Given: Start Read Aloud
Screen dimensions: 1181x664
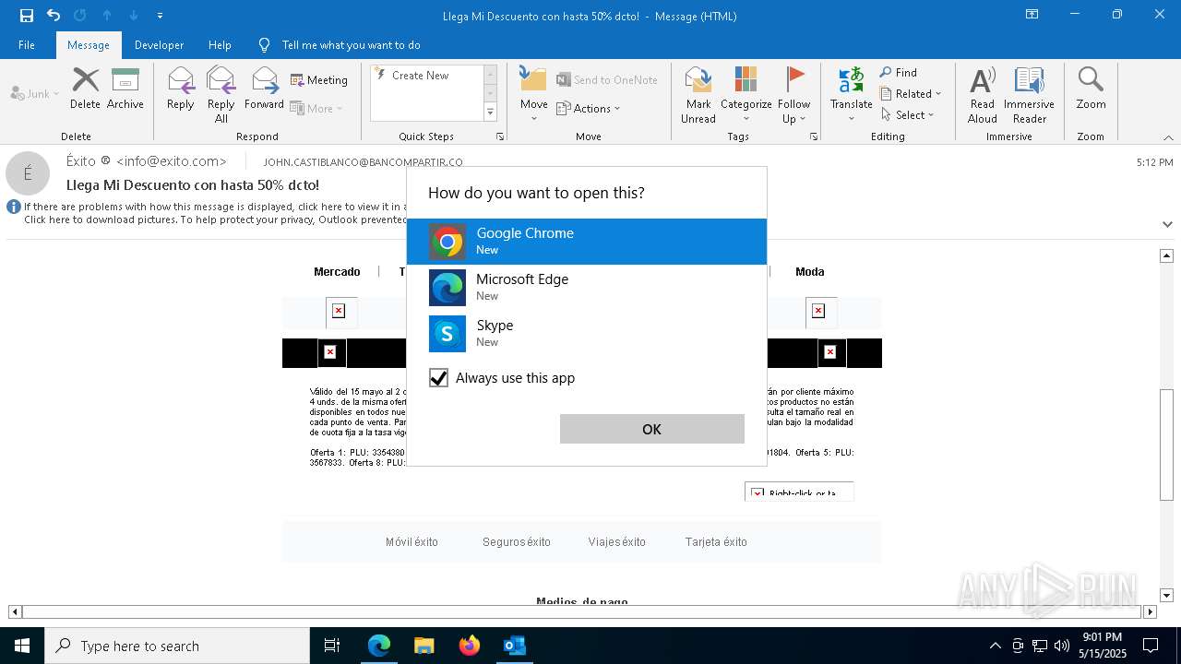Looking at the screenshot, I should (x=983, y=94).
